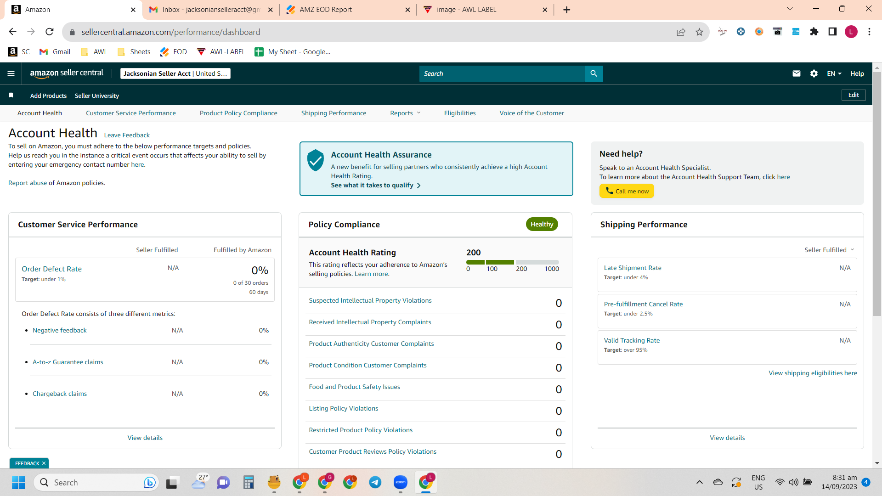This screenshot has width=882, height=496.
Task: Open the Seller Fulfilled shipping dropdown
Action: click(829, 250)
